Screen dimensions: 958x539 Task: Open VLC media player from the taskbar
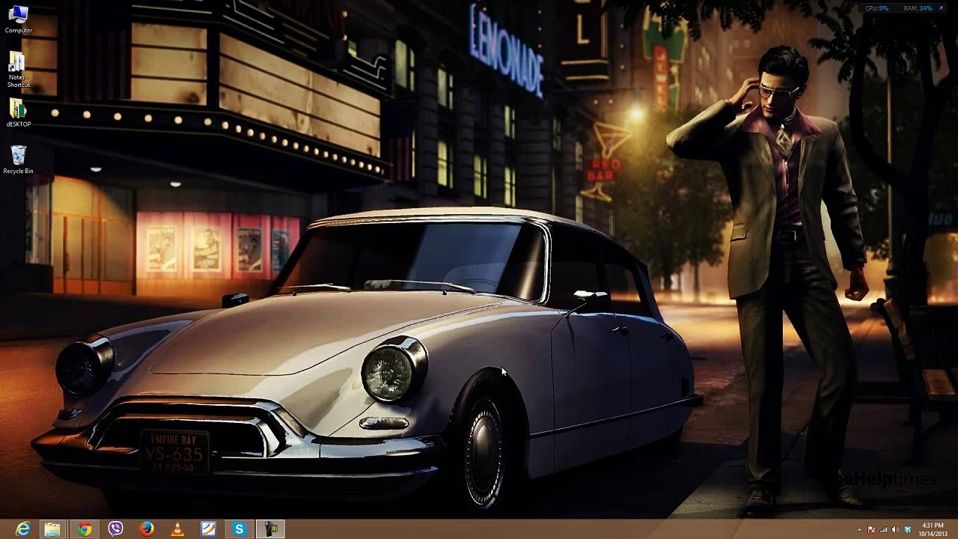[x=177, y=529]
